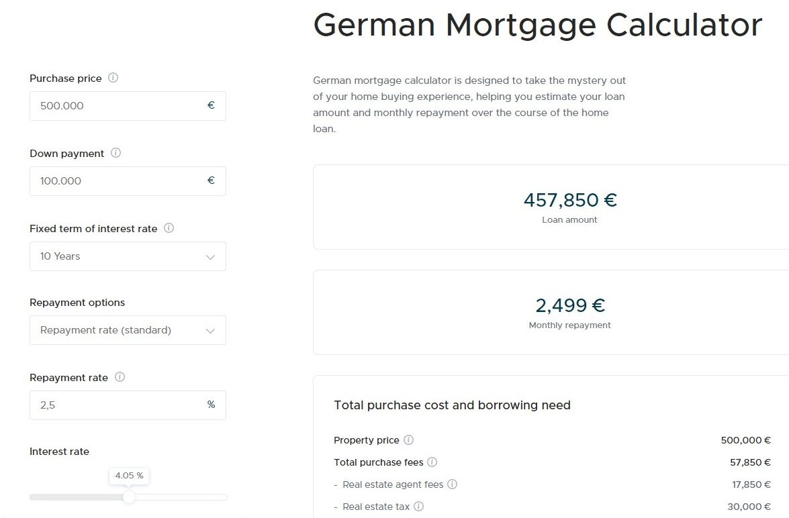The width and height of the screenshot is (789, 518).
Task: Click info icon next to Purchase price
Action: coord(113,78)
